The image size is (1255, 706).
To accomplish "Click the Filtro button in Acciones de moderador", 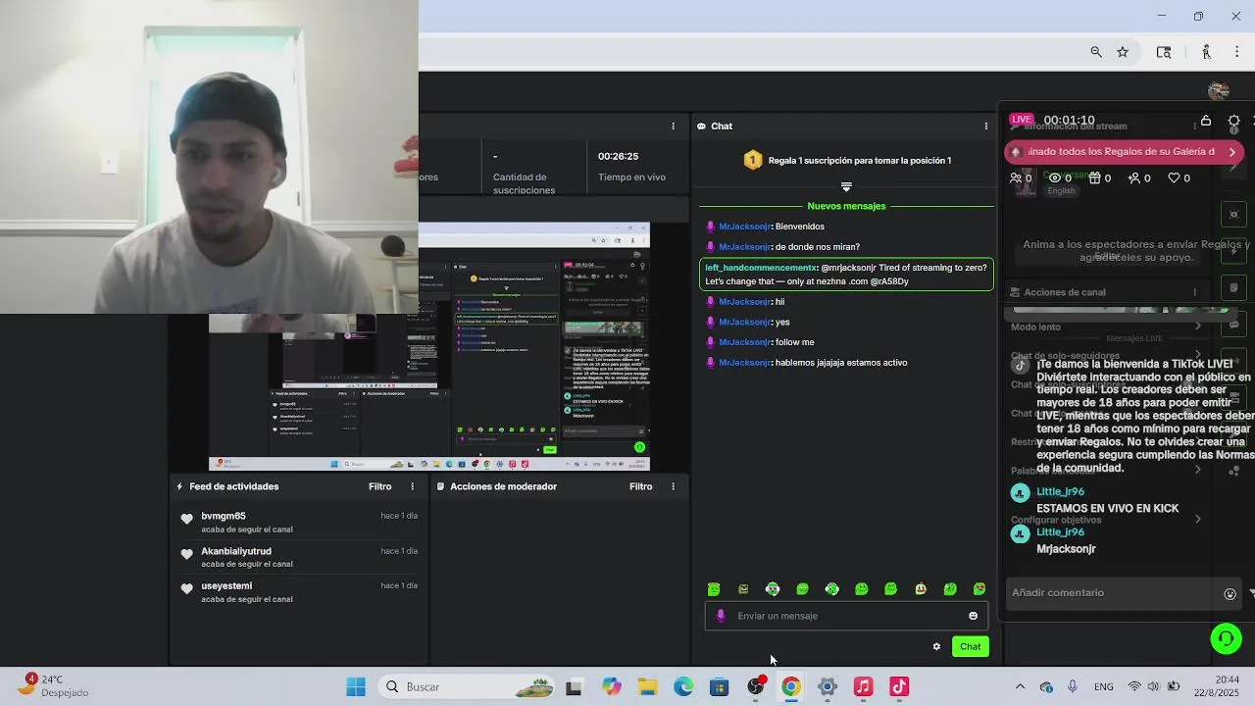I will tap(640, 486).
